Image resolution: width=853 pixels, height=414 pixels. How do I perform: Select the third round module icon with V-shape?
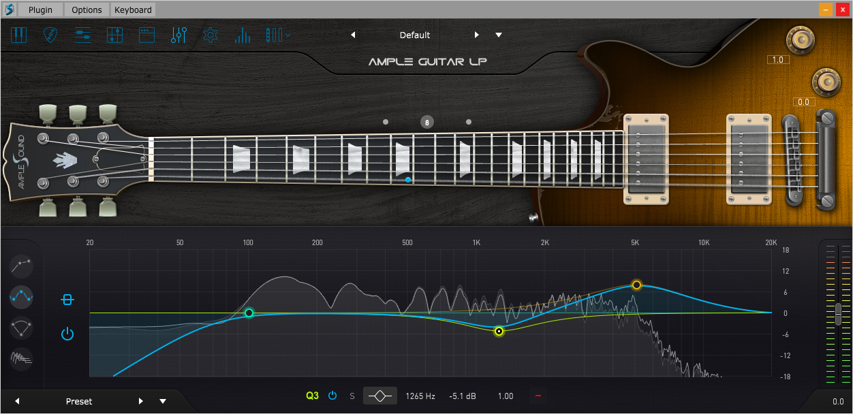tap(21, 328)
